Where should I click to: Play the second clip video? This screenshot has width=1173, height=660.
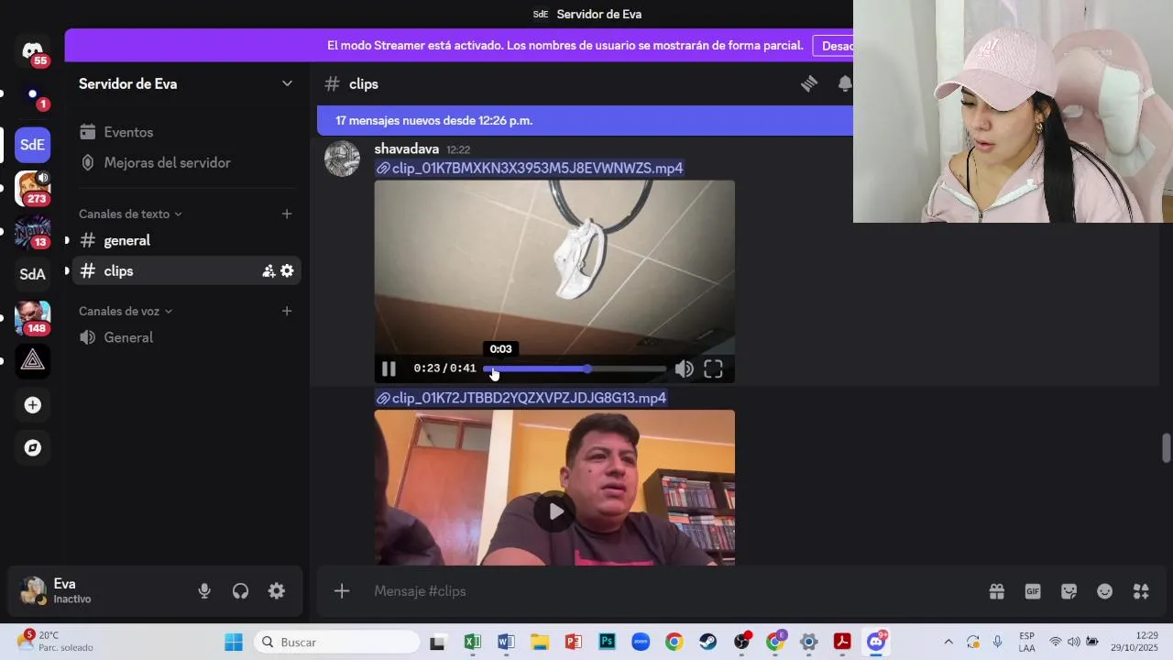554,511
